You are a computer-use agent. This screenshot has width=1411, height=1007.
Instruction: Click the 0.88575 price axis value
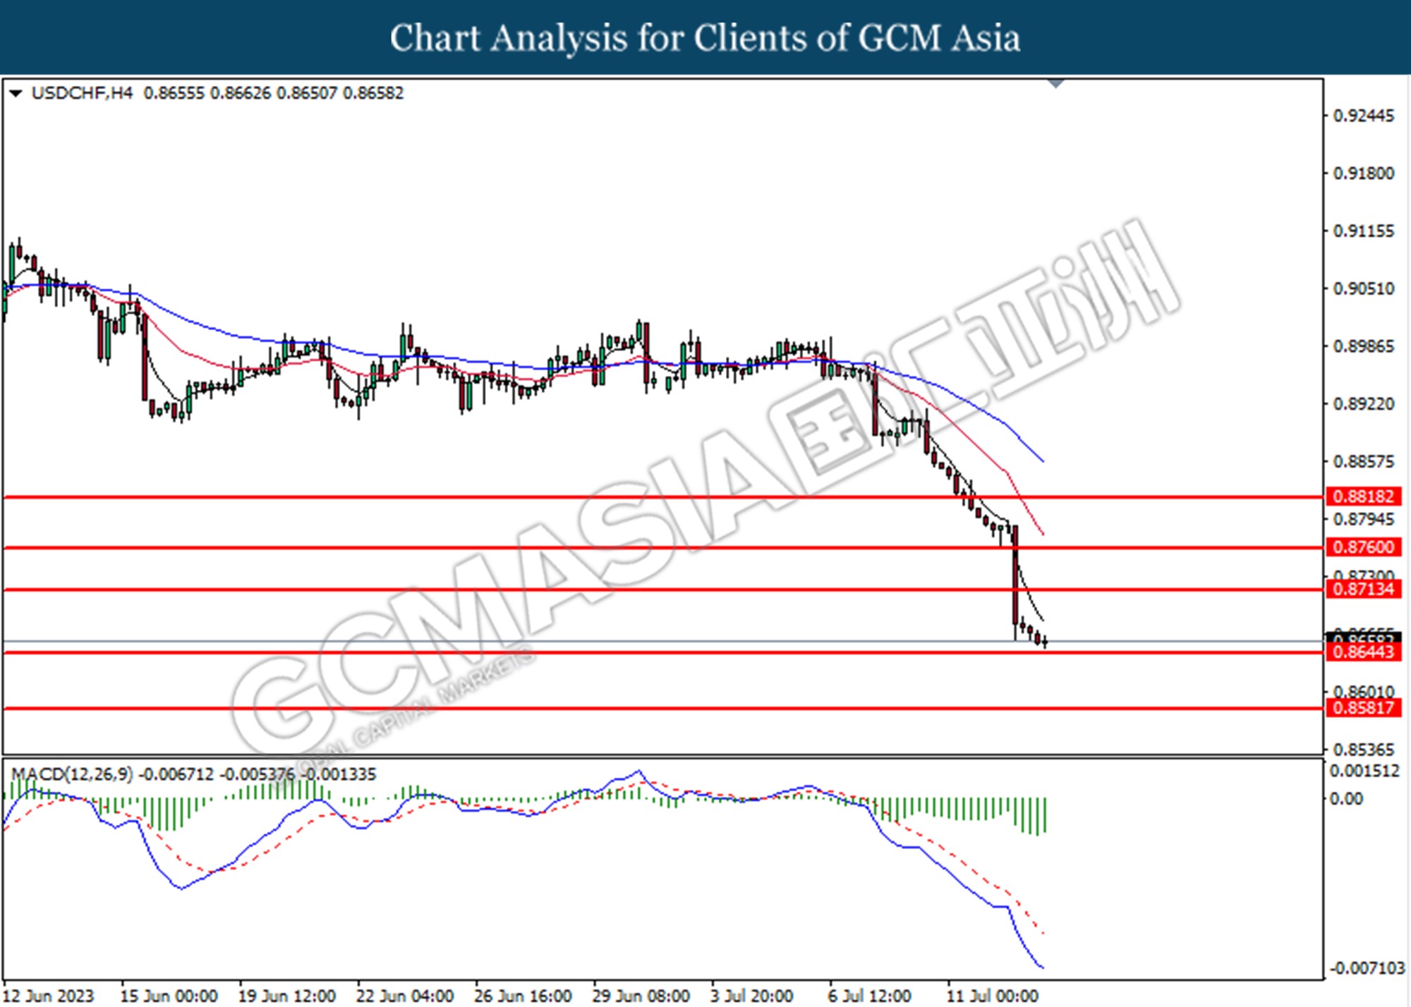pos(1363,462)
